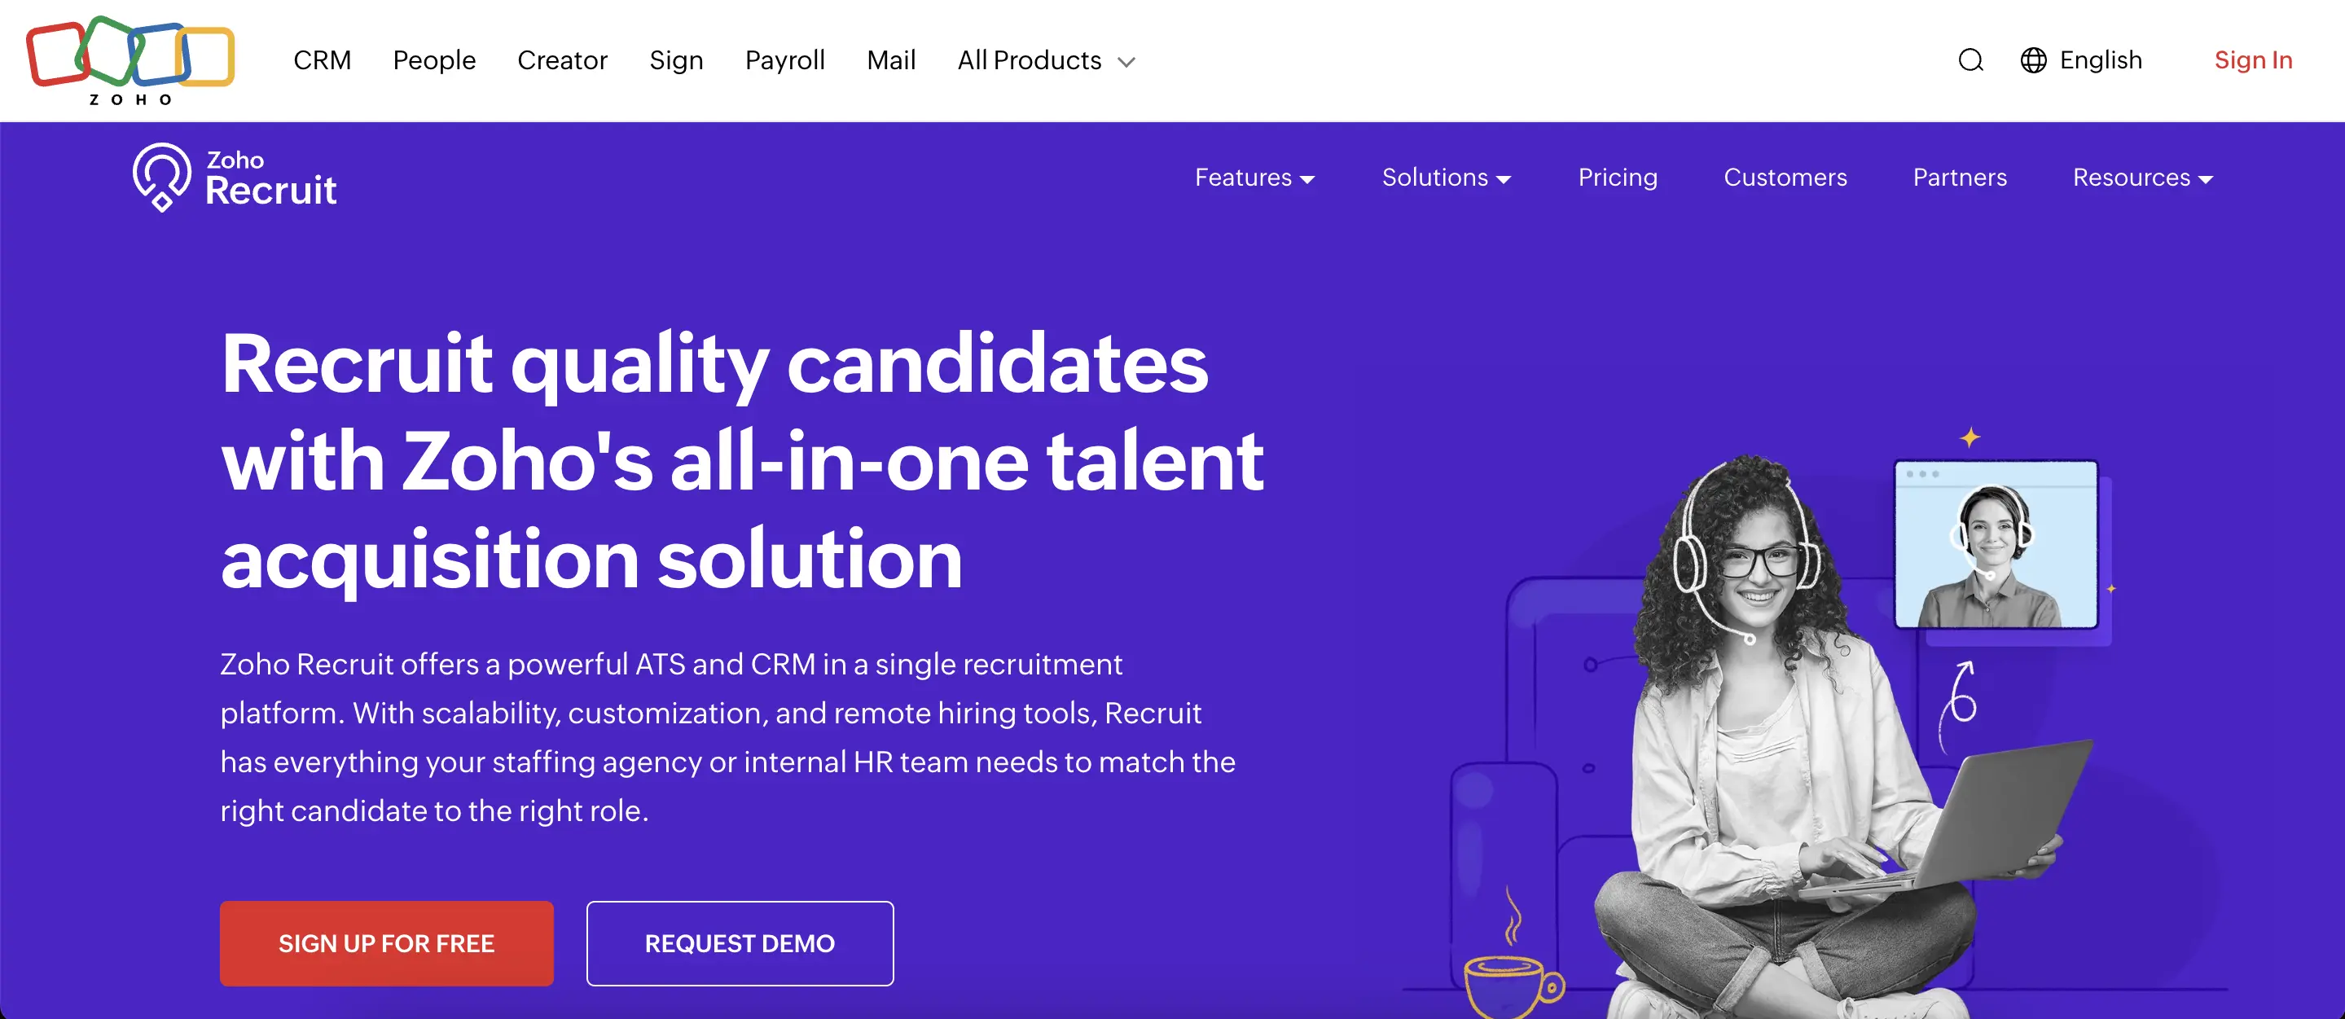Viewport: 2345px width, 1019px height.
Task: Navigate to the Pricing page
Action: click(x=1618, y=178)
